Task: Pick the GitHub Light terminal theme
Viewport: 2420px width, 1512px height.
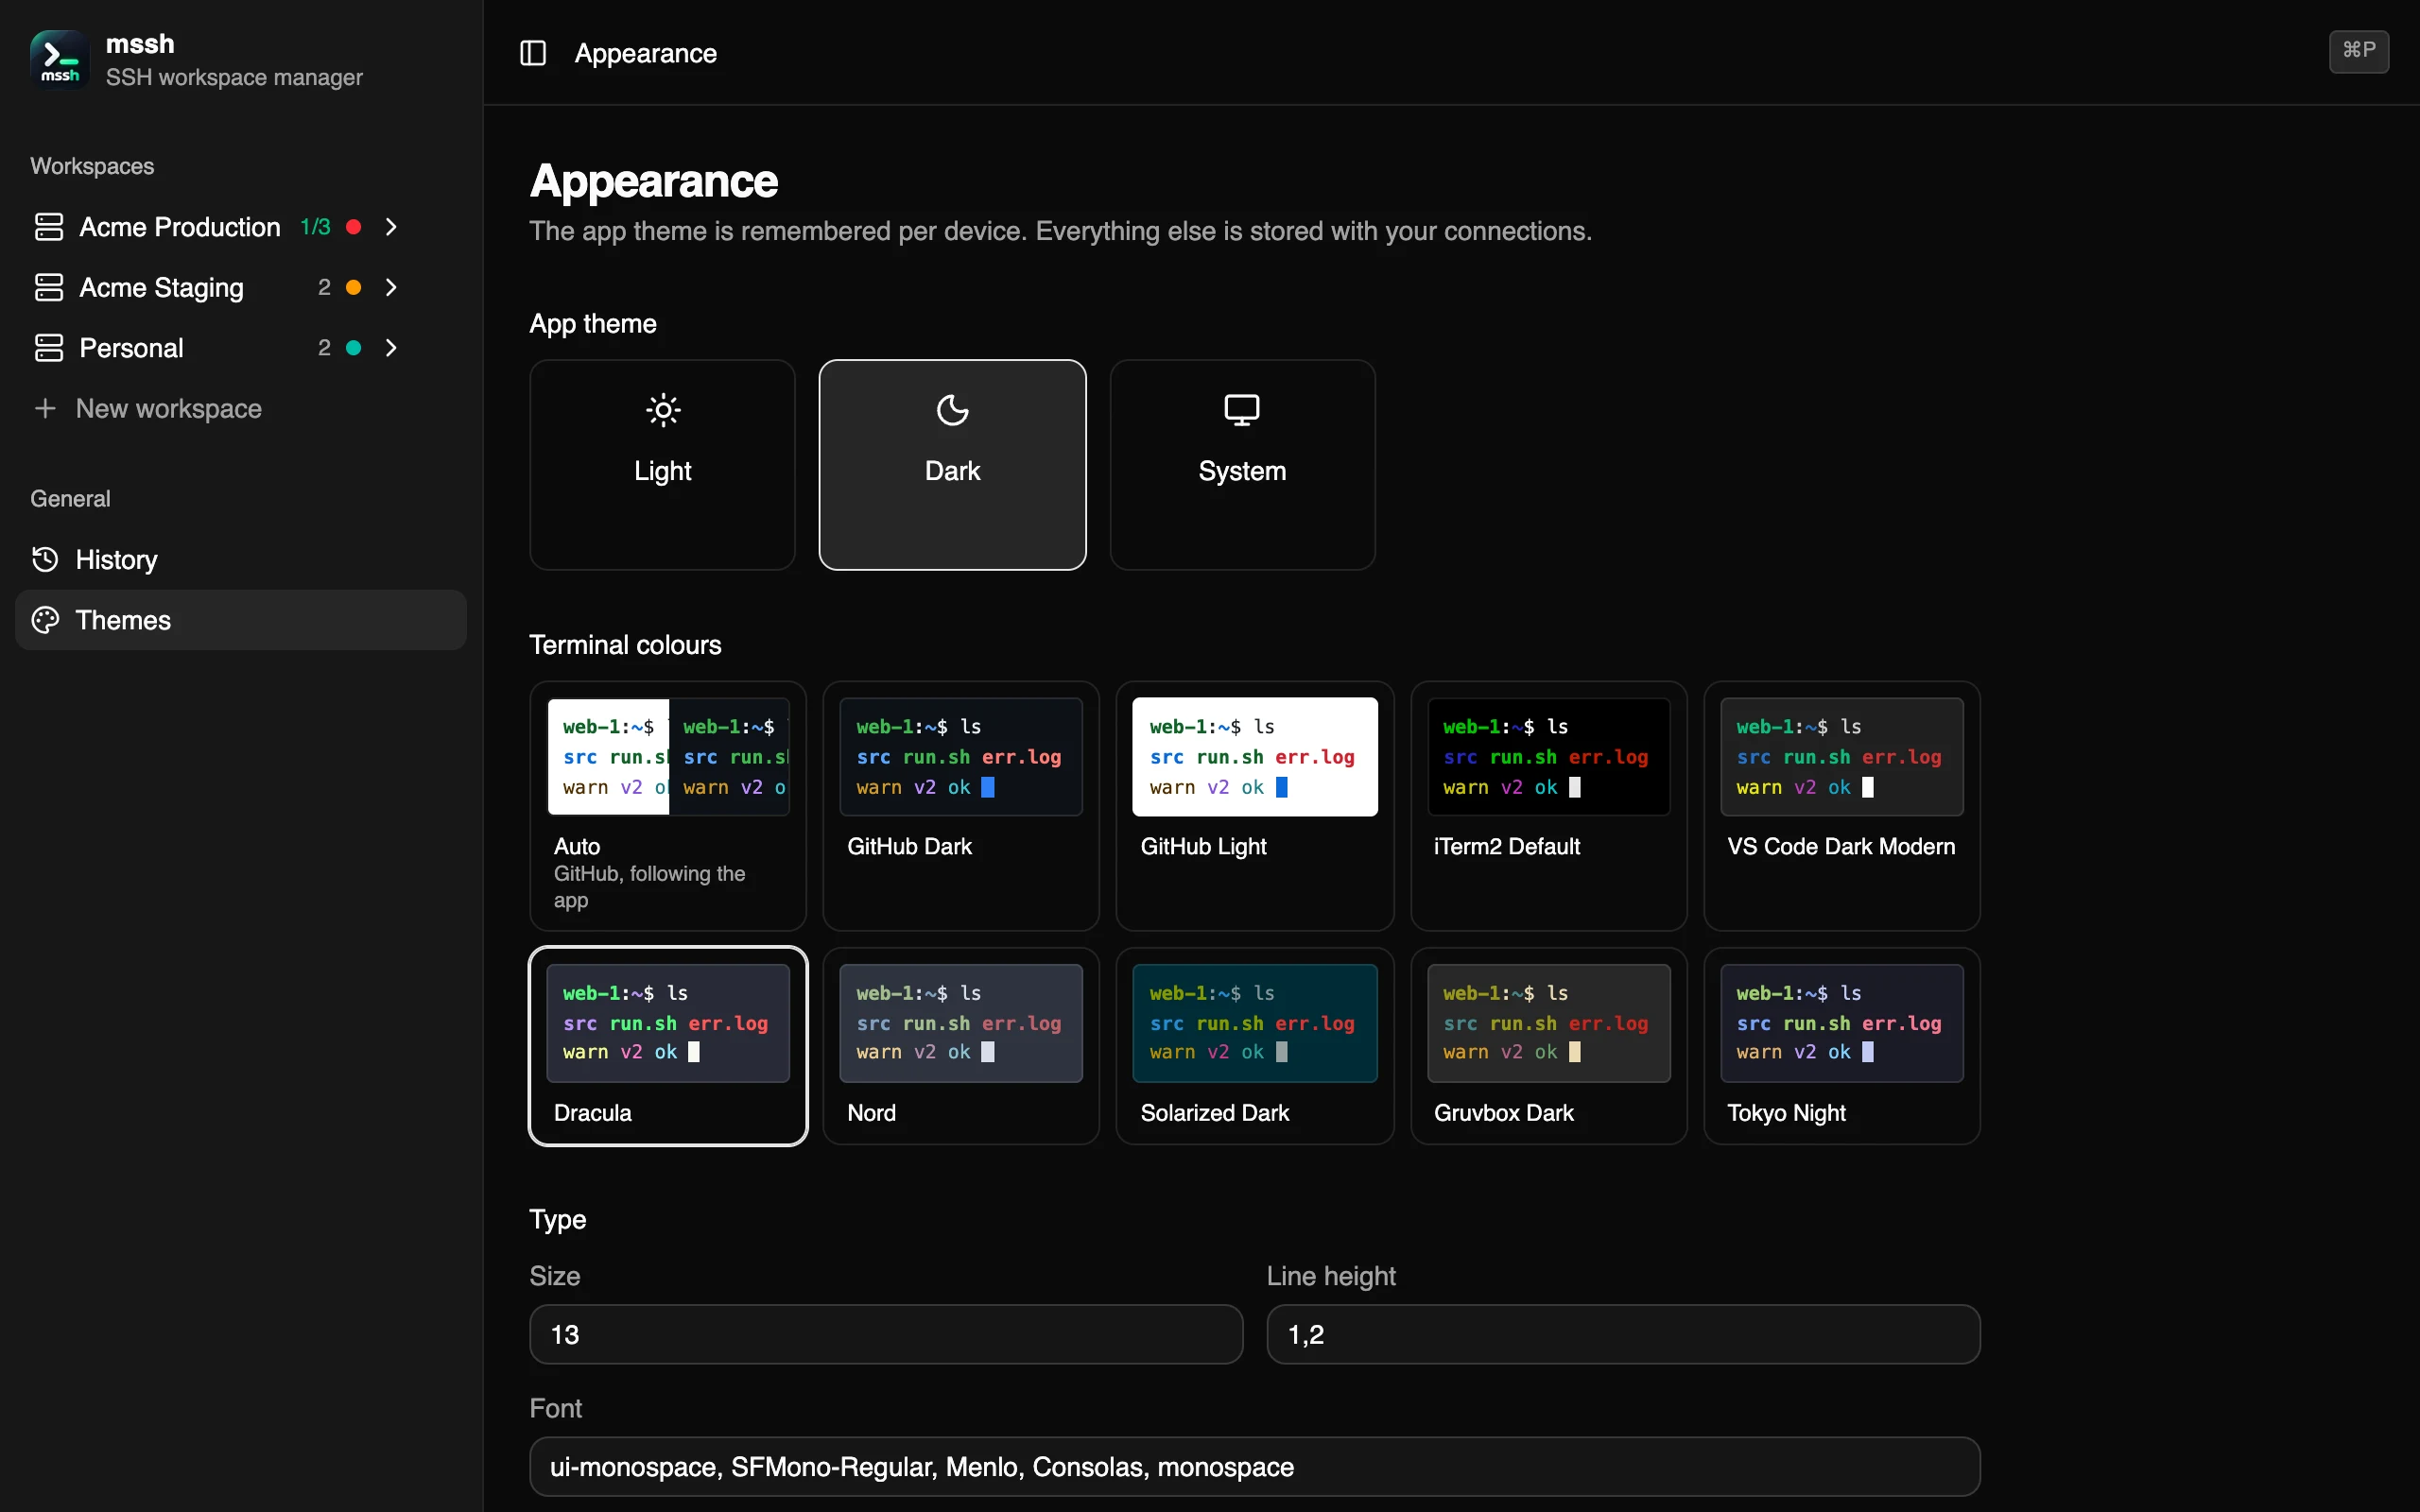Action: [1255, 806]
